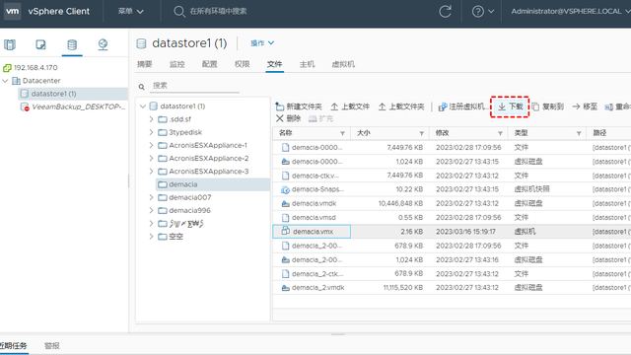Select the demacia_2-ctk file row
The image size is (631, 355).
[x=452, y=274]
